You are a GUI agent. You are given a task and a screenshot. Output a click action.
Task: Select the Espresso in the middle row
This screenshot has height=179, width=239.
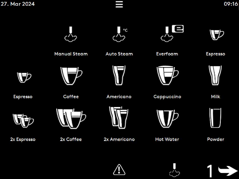[24, 78]
